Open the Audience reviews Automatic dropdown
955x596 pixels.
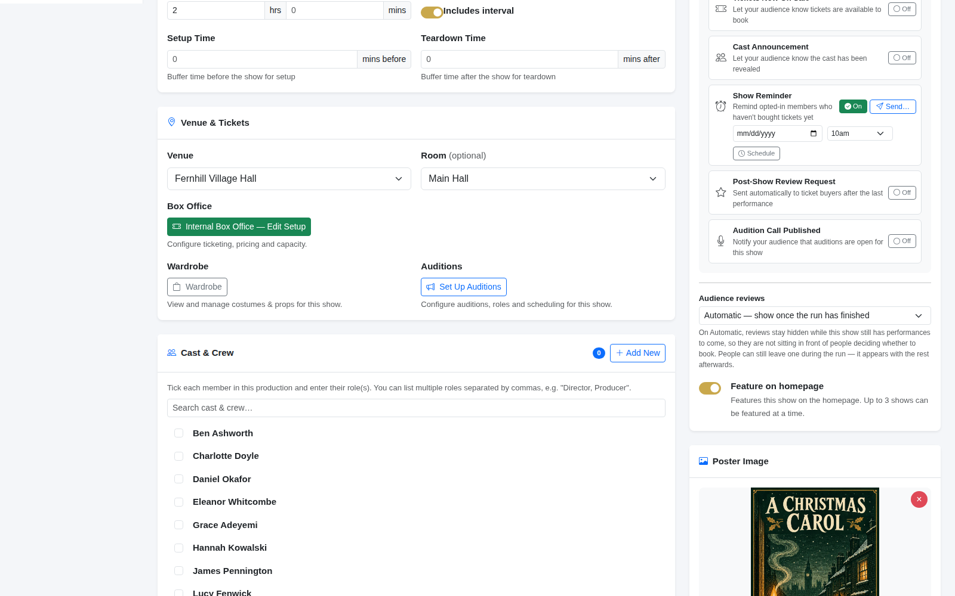click(815, 315)
